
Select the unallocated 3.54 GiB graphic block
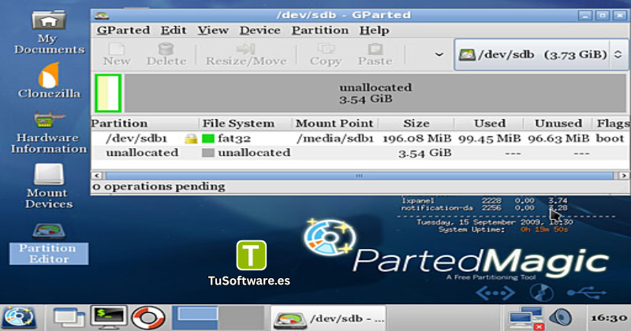pos(375,93)
